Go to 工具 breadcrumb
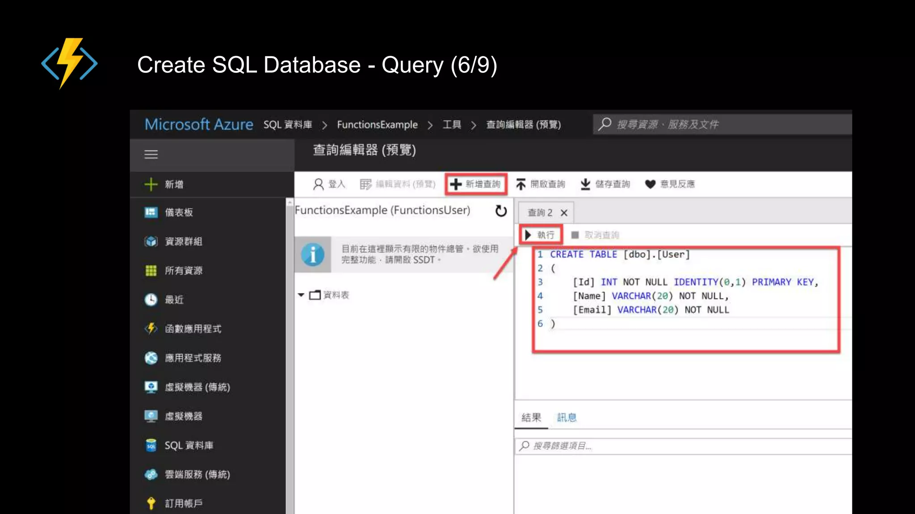Image resolution: width=915 pixels, height=514 pixels. pos(452,124)
